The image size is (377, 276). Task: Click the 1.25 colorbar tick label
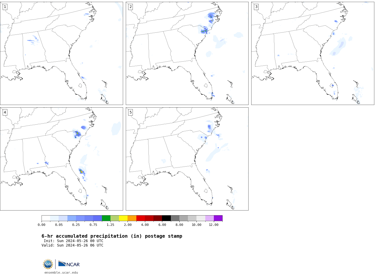(x=110, y=225)
